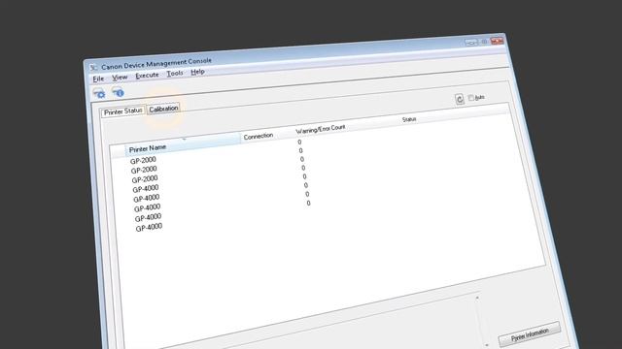
Task: Click the Warning/Error Count column header
Action: pyautogui.click(x=321, y=129)
